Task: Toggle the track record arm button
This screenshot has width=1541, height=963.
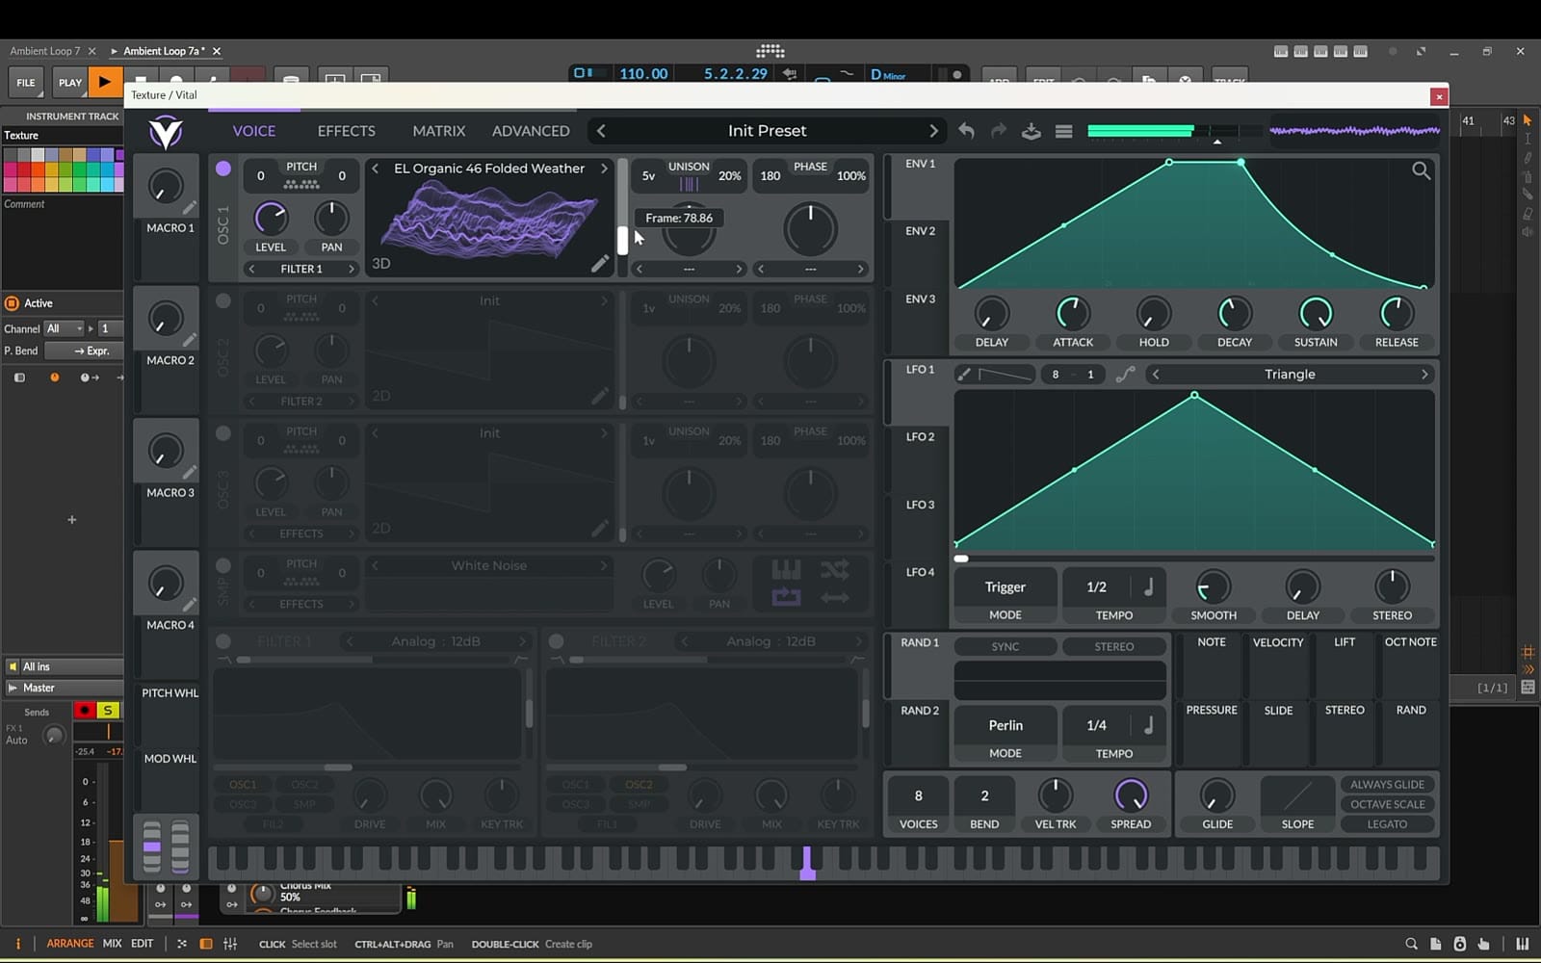Action: tap(85, 711)
